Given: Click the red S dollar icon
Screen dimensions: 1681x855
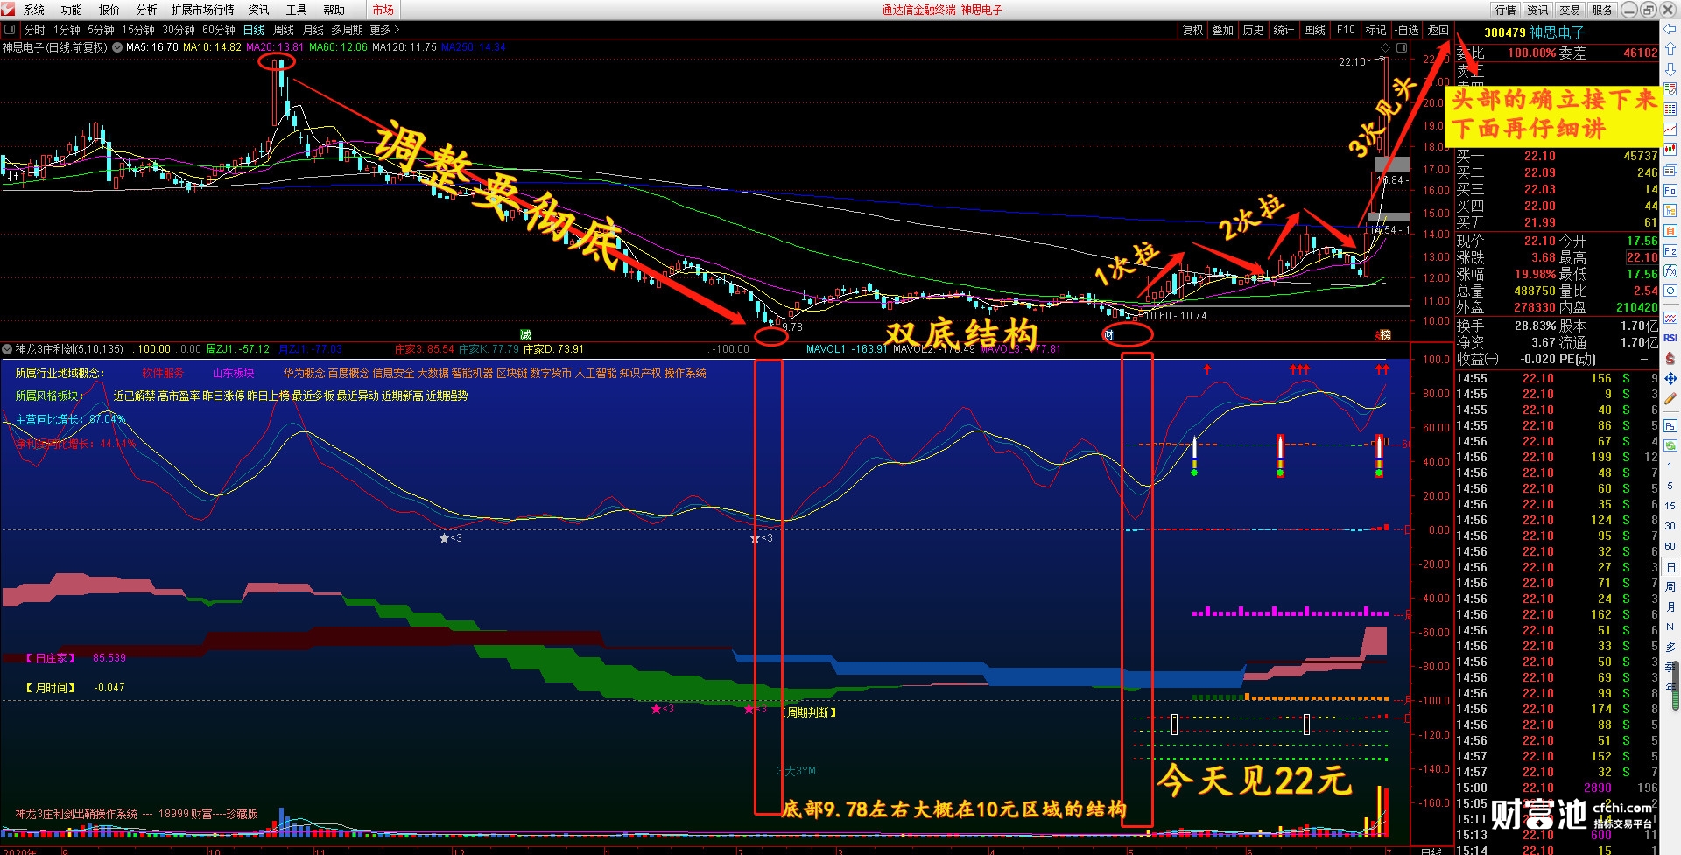Looking at the screenshot, I should [x=1670, y=358].
